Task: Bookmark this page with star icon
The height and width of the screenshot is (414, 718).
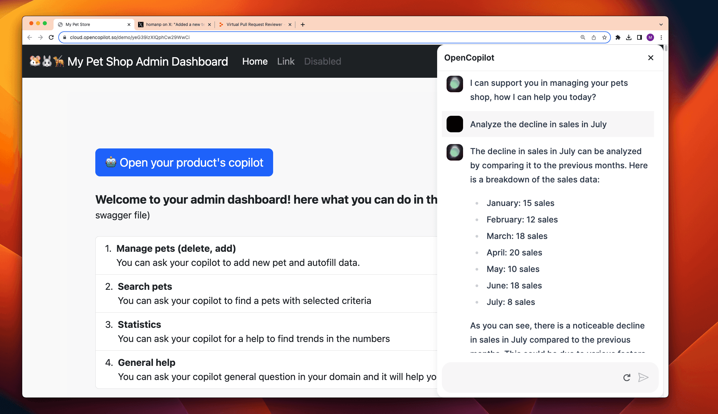Action: tap(605, 37)
